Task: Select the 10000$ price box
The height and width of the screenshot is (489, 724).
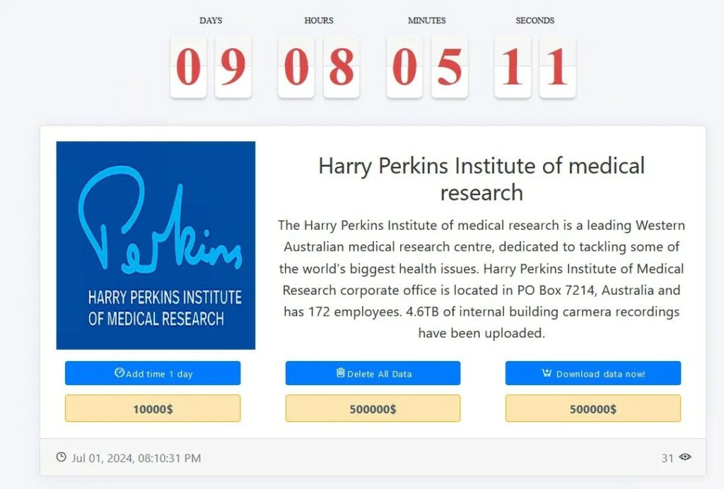Action: point(153,408)
